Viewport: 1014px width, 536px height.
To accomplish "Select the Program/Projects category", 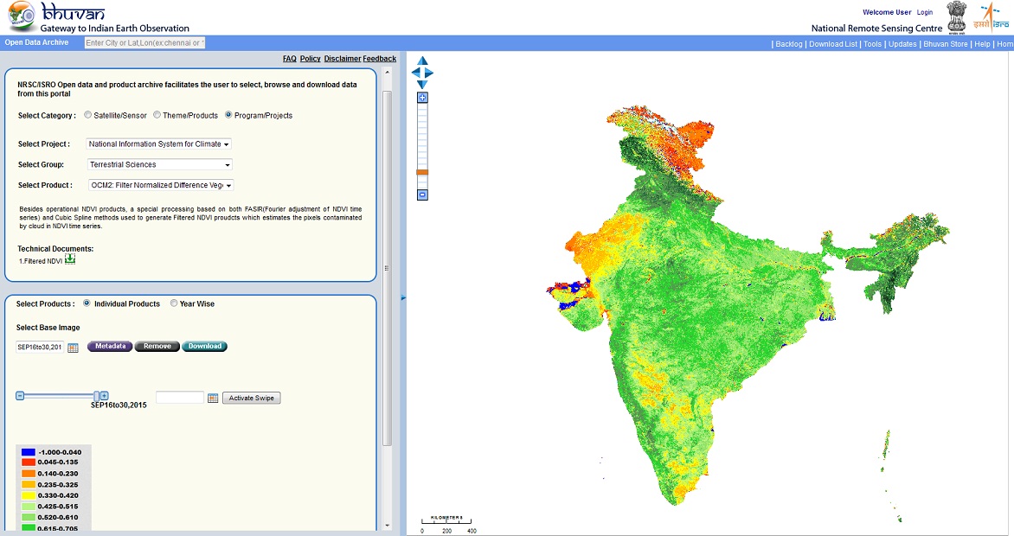I will tap(229, 115).
